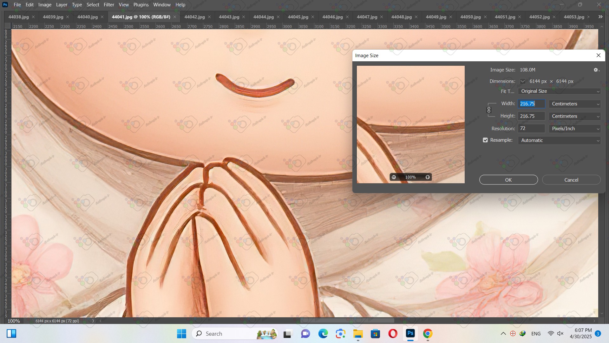
Task: Open the Image menu
Action: pos(45,5)
